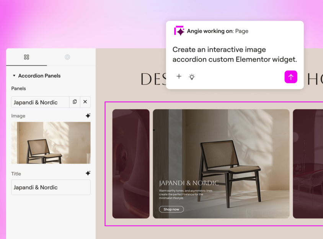Remove the Japandi & Nordic panel item

[85, 102]
